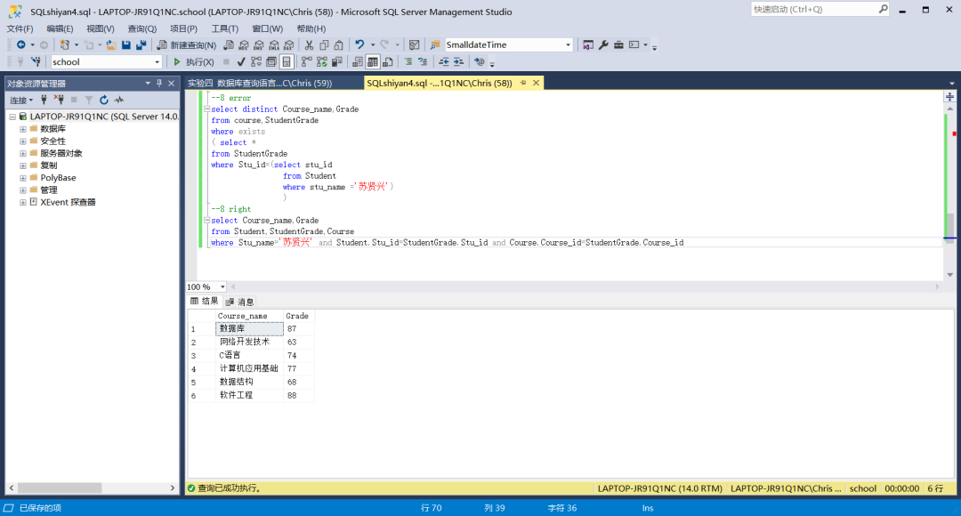961x516 pixels.
Task: Expand the 服务器对象 folder node
Action: point(22,153)
